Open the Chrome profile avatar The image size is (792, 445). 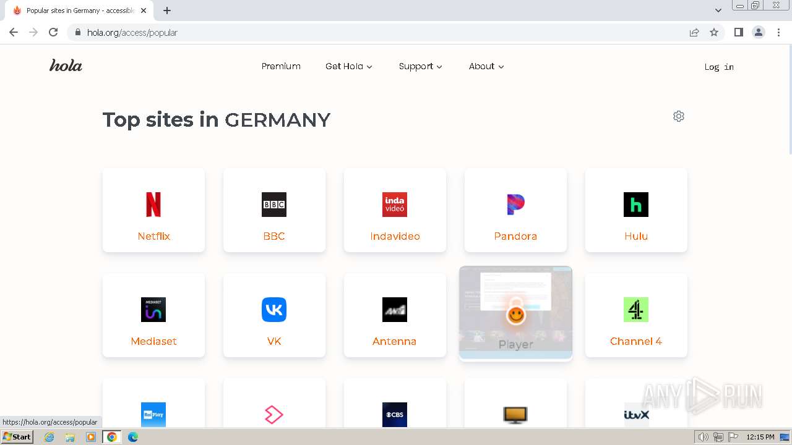(759, 32)
